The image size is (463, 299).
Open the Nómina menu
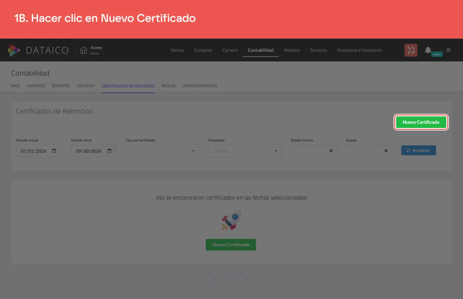pyautogui.click(x=292, y=50)
